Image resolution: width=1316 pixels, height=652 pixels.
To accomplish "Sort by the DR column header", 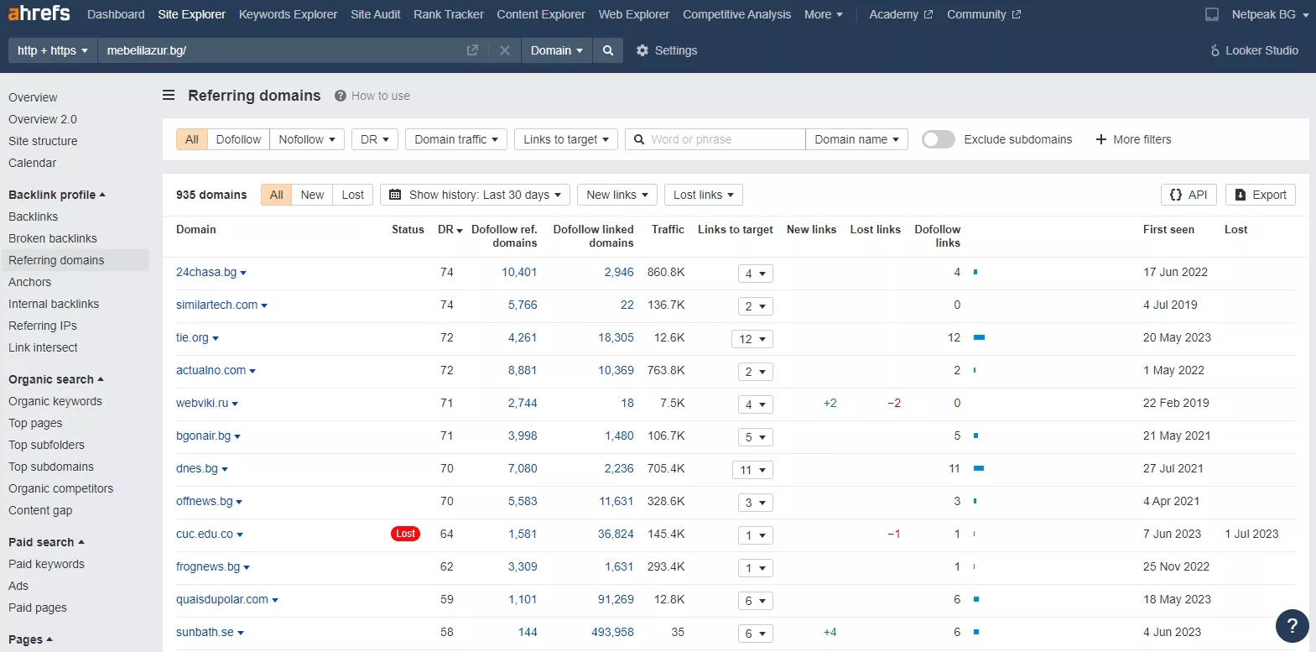I will tap(450, 229).
